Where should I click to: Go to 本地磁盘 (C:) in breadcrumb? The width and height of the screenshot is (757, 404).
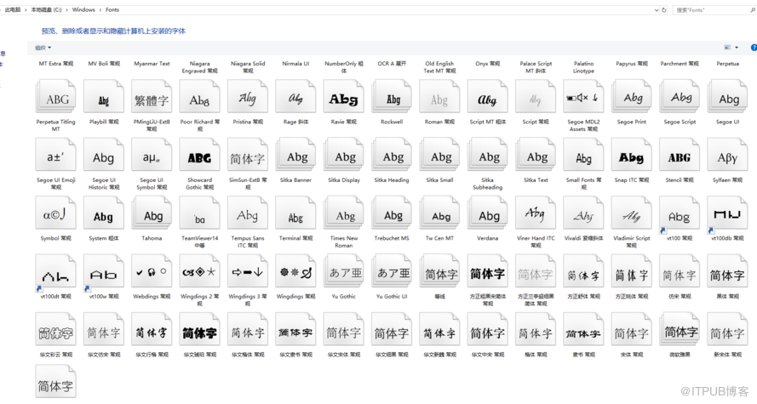point(46,9)
